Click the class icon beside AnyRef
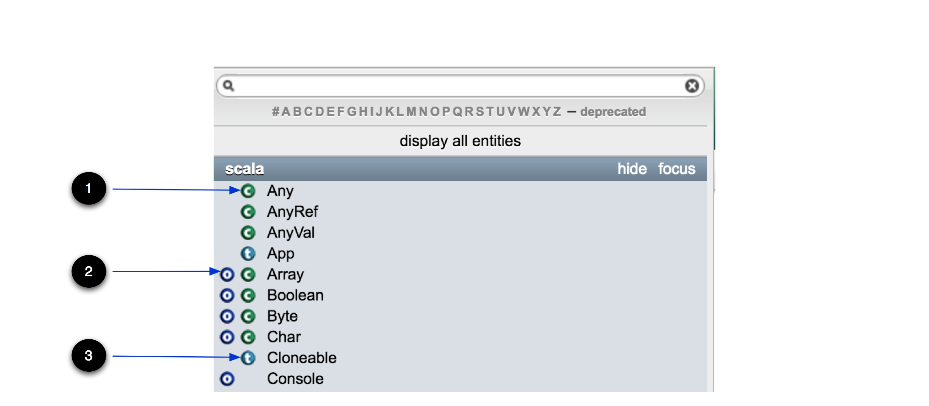Screen dimensions: 929x406 pos(248,212)
